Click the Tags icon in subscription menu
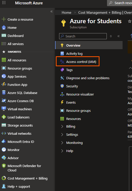132x191 pixels. tap(62, 70)
